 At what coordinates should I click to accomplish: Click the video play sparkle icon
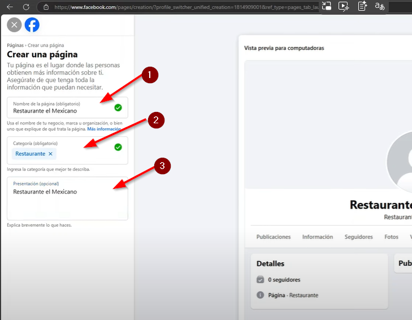click(x=344, y=6)
